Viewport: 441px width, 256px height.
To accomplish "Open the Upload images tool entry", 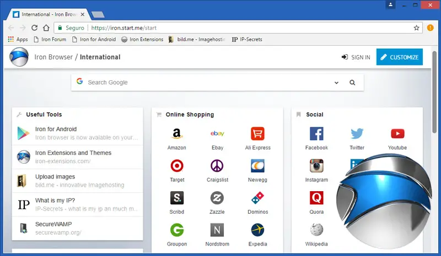I will (x=77, y=181).
